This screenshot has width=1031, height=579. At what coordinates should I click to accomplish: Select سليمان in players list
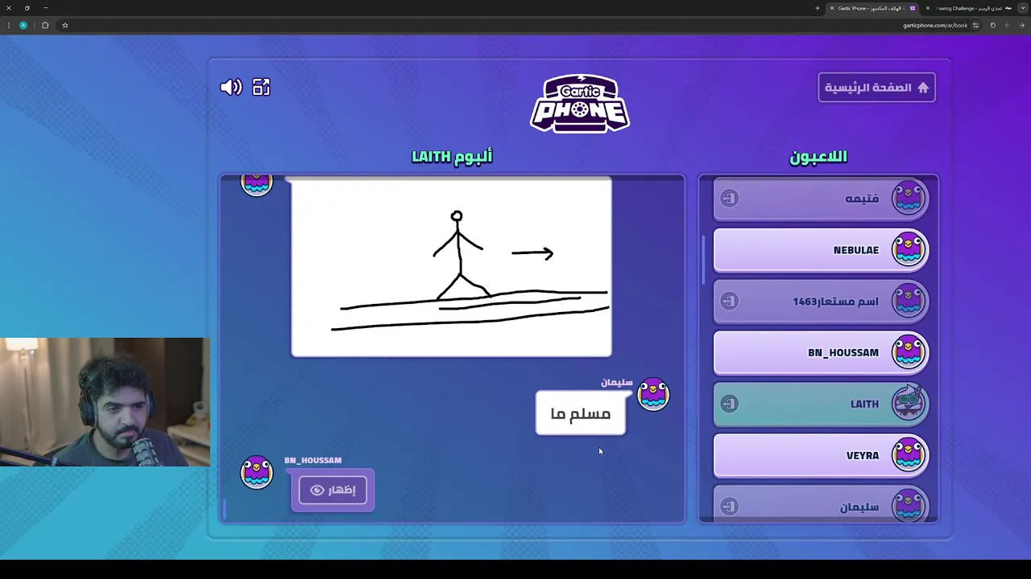point(821,505)
